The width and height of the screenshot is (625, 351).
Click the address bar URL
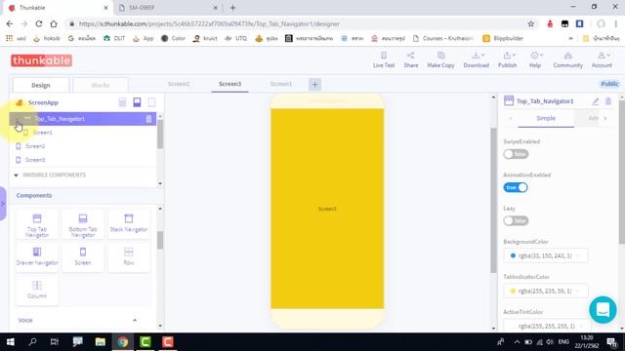[x=209, y=23]
